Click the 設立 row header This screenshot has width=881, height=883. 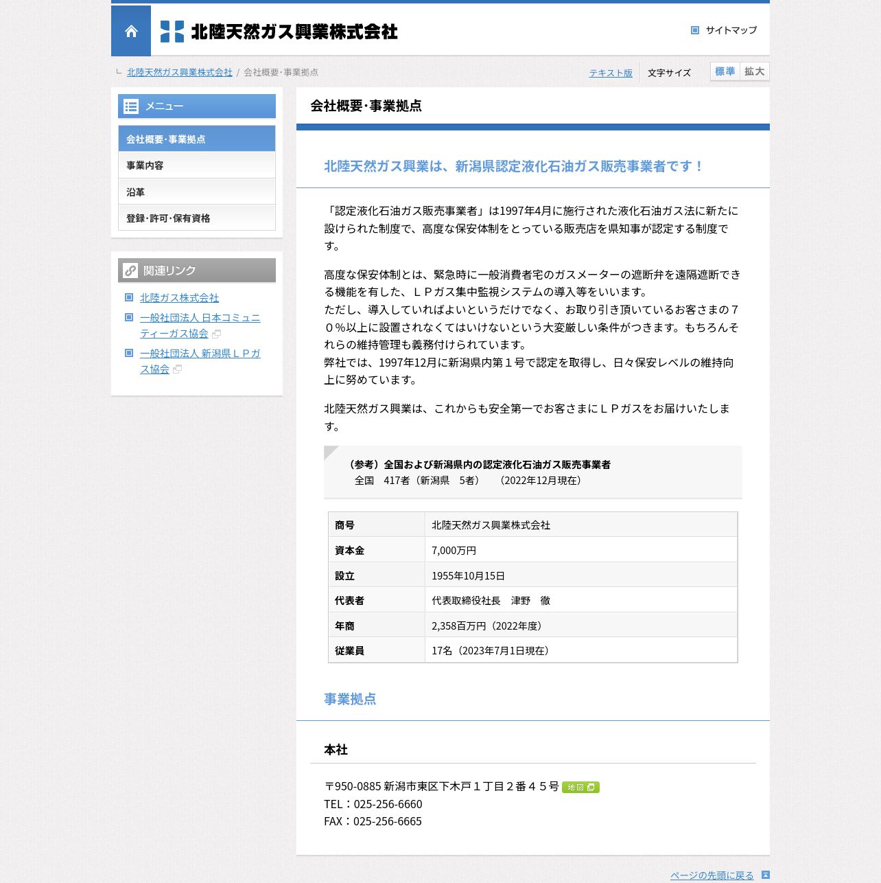pyautogui.click(x=377, y=576)
